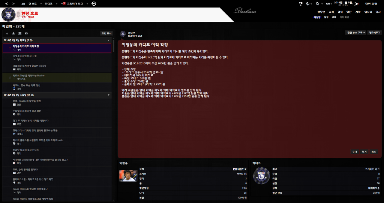Expand the dropdown arrow beside the magnifier
This screenshot has height=203, width=384.
pos(322,4)
